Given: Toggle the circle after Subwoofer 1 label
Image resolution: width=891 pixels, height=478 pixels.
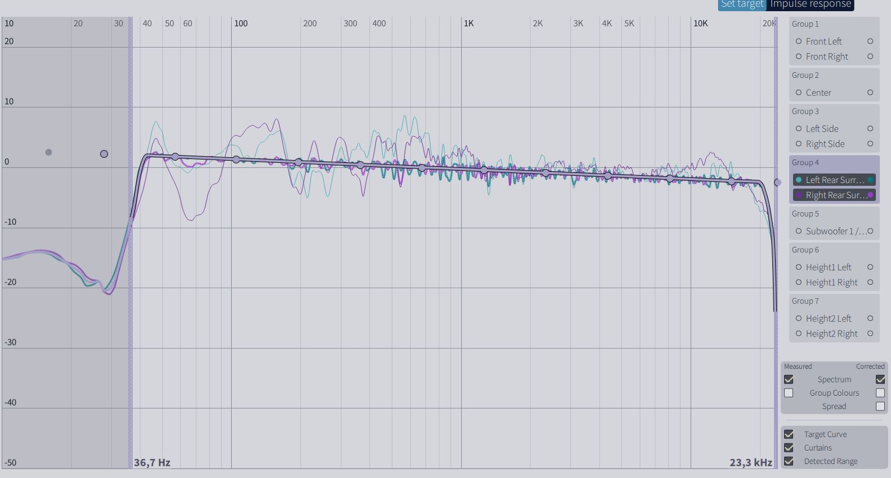Looking at the screenshot, I should point(870,231).
